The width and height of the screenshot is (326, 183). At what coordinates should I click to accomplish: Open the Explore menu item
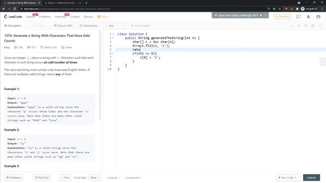coord(31,17)
